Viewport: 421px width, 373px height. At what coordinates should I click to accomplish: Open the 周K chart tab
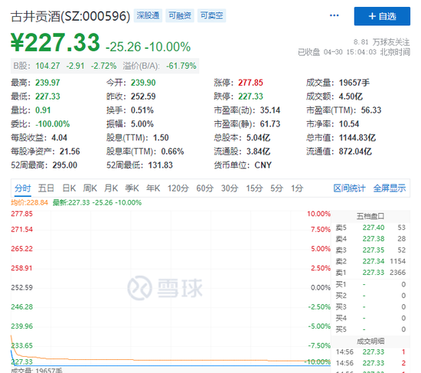[x=90, y=188]
